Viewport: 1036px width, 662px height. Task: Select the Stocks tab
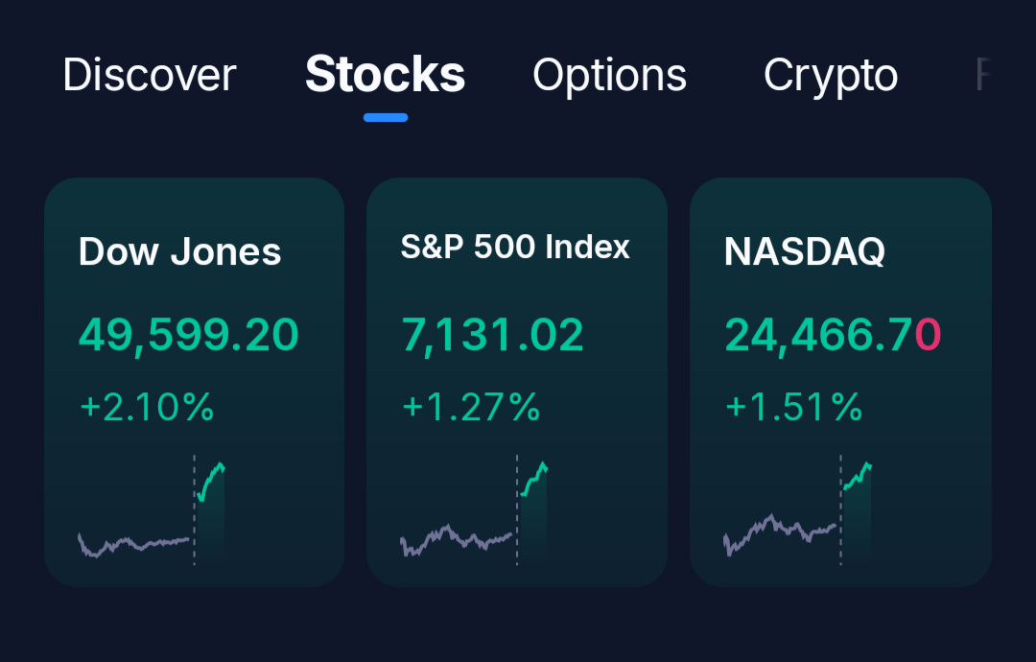click(x=385, y=75)
